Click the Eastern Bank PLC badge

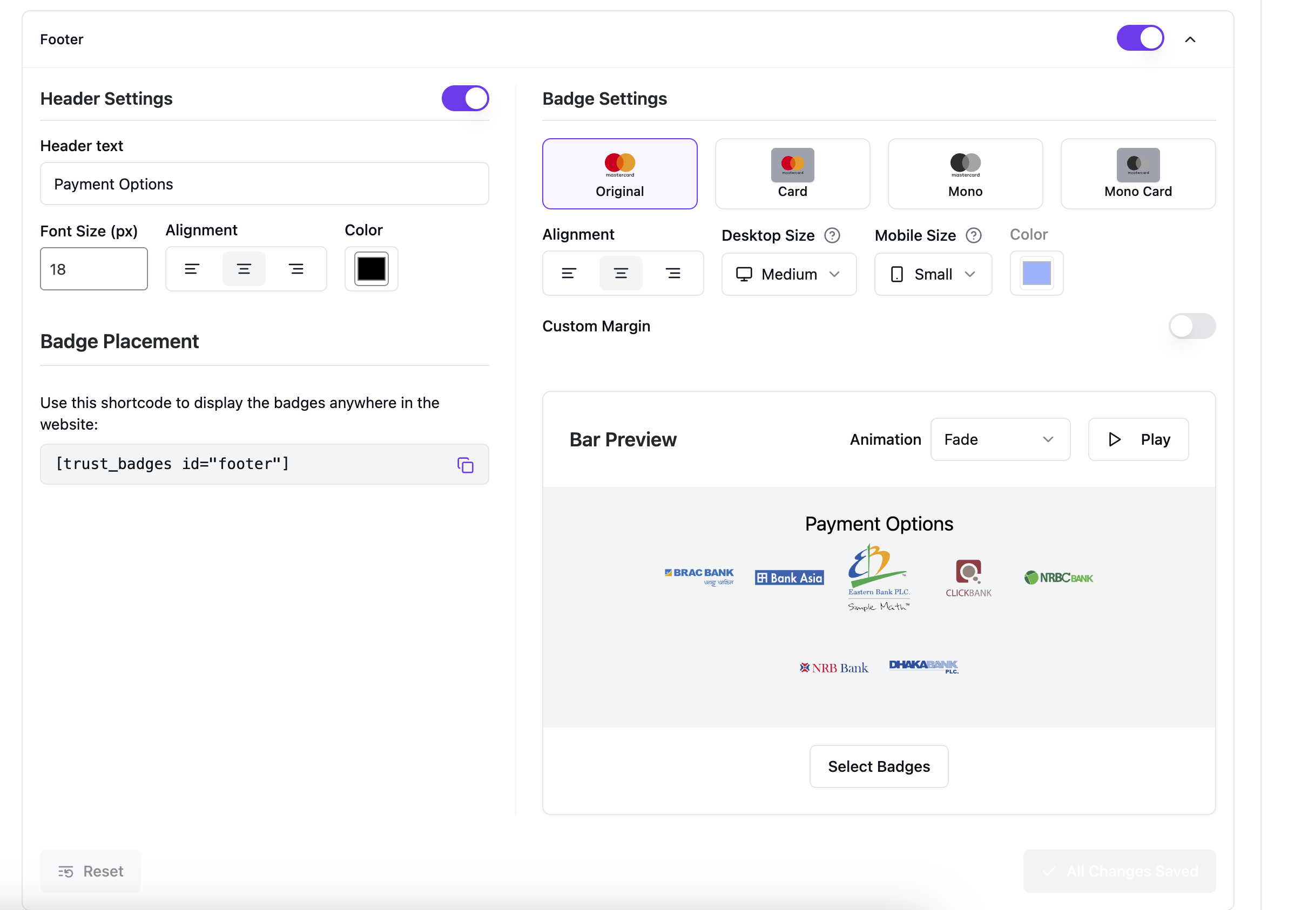tap(878, 578)
